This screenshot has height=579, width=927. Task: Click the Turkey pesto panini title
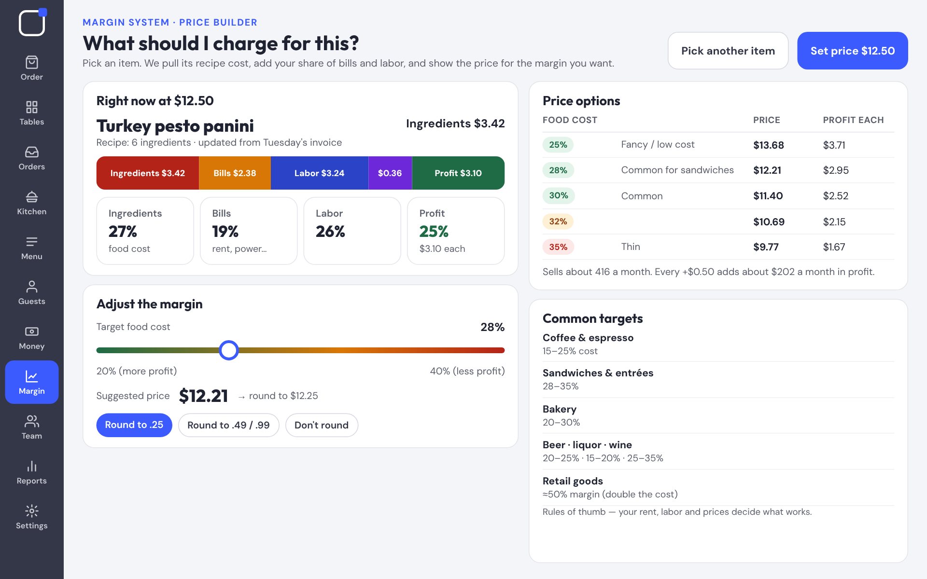pos(175,126)
